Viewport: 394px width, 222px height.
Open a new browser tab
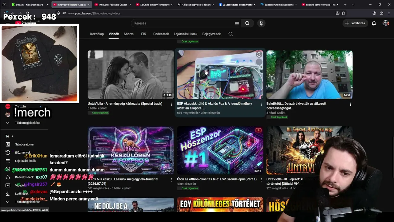pyautogui.click(x=345, y=5)
